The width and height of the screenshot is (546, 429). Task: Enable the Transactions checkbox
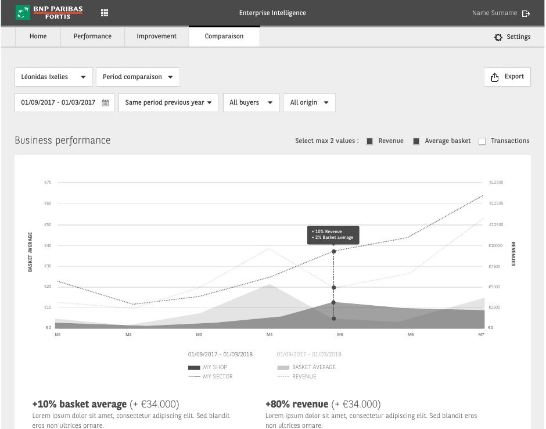[482, 141]
